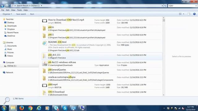Launch Google Chrome from the taskbar
The height and width of the screenshot is (111, 198).
pos(30,108)
